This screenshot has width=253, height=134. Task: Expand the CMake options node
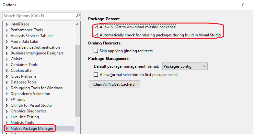click(7, 59)
